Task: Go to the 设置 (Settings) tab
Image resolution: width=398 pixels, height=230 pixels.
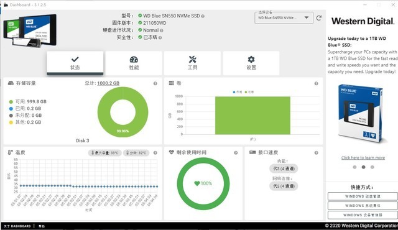Action: [251, 63]
